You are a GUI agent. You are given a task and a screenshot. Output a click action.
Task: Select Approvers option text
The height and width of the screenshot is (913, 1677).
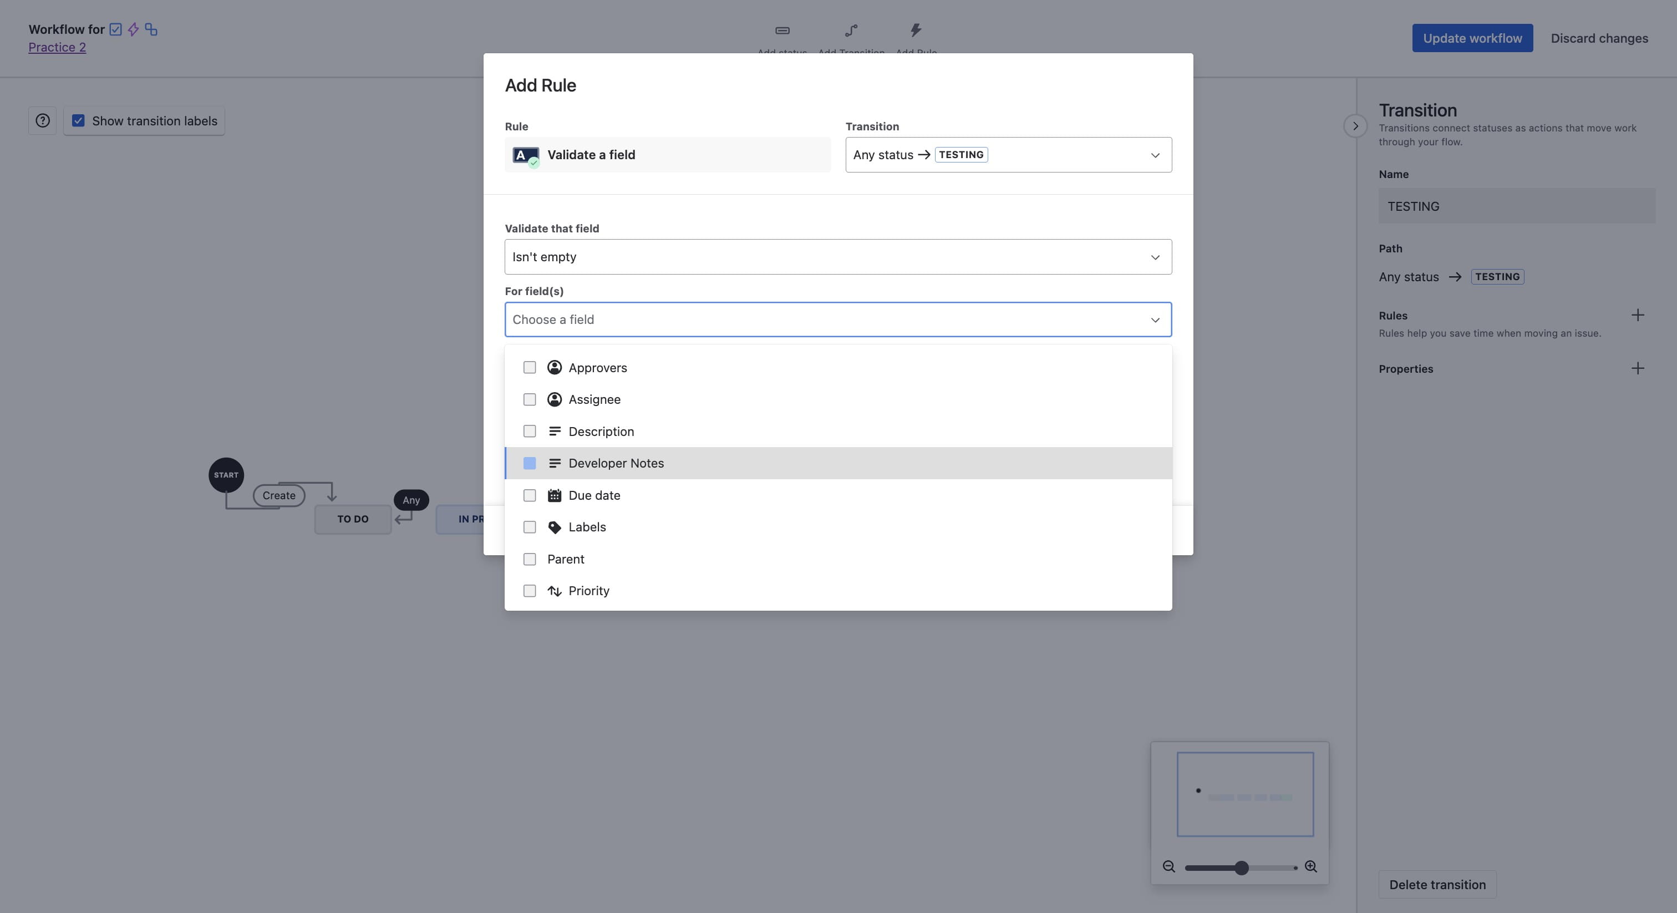pos(598,367)
